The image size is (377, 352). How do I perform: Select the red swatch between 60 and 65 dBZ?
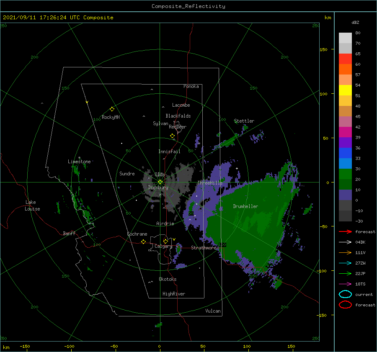pos(345,59)
